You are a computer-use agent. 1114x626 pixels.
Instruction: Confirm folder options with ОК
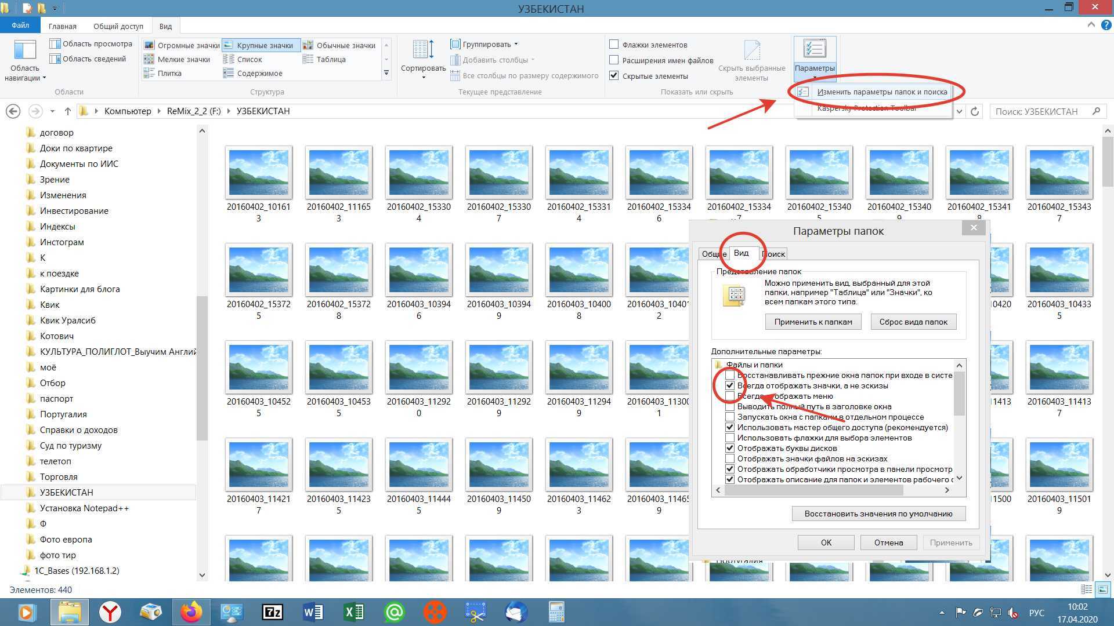point(826,543)
